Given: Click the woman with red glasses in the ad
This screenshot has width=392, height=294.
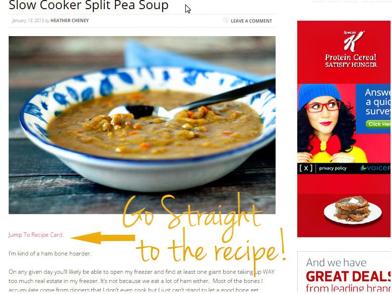Looking at the screenshot, I should point(326,124).
